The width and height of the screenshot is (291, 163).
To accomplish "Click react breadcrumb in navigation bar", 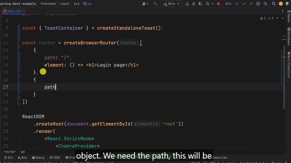I will tap(65, 4).
